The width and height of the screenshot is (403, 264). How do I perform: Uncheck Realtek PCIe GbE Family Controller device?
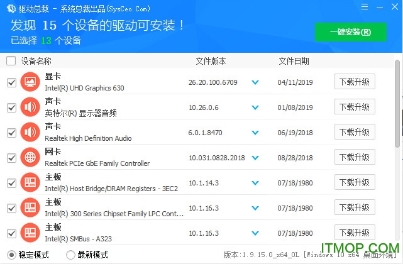click(11, 158)
